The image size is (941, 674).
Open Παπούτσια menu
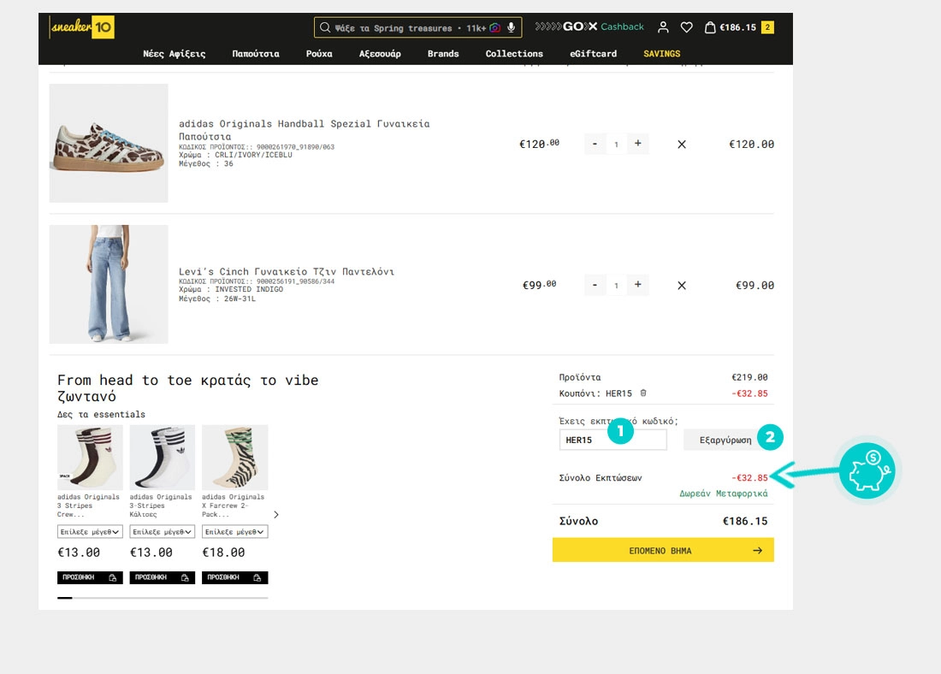pos(256,53)
